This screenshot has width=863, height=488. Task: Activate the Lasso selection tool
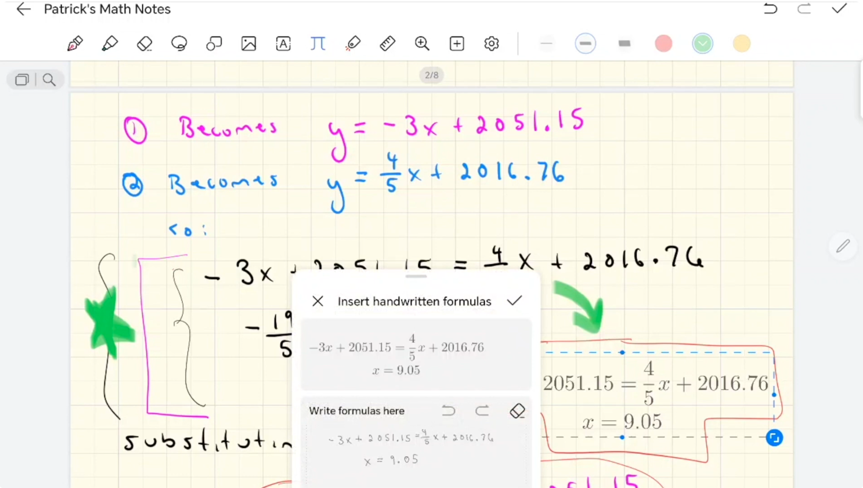(178, 43)
